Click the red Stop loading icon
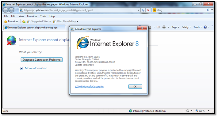Image resolution: width=218 pixels, height=117 pixels. [x=148, y=10]
